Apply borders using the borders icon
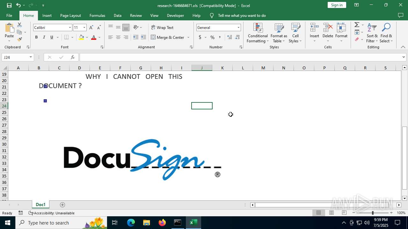This screenshot has width=408, height=229. 66,37
